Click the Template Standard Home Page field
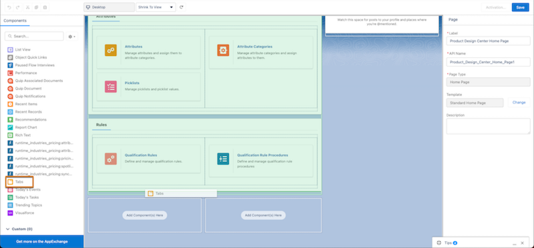Screen dimensions: 534x248 [475, 103]
